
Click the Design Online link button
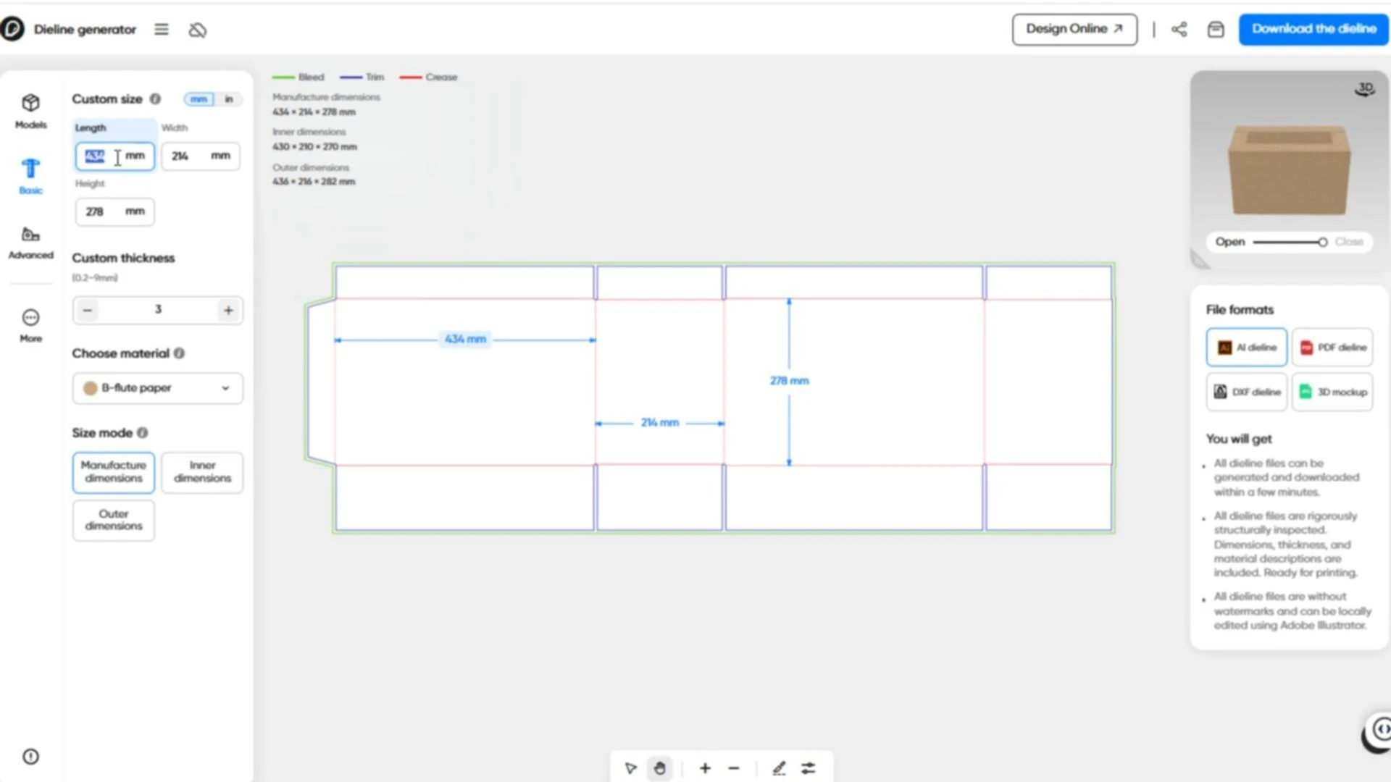tap(1074, 29)
